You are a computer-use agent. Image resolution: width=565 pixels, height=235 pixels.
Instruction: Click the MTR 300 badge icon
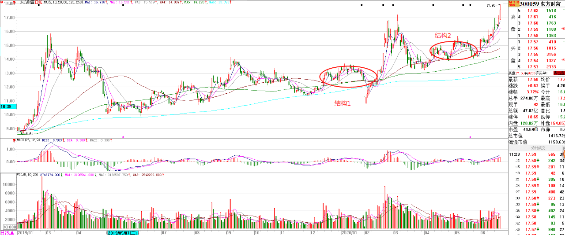coord(513,3)
